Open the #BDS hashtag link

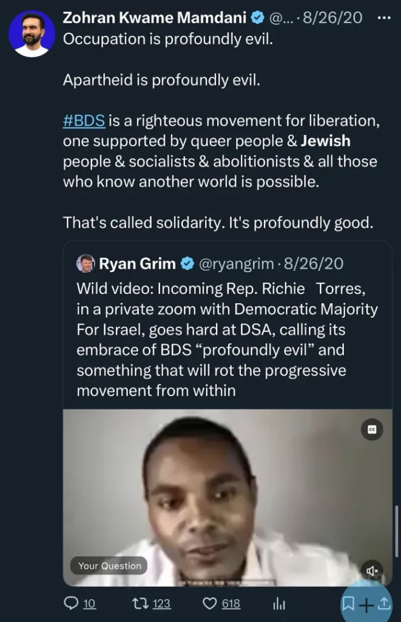pyautogui.click(x=84, y=121)
